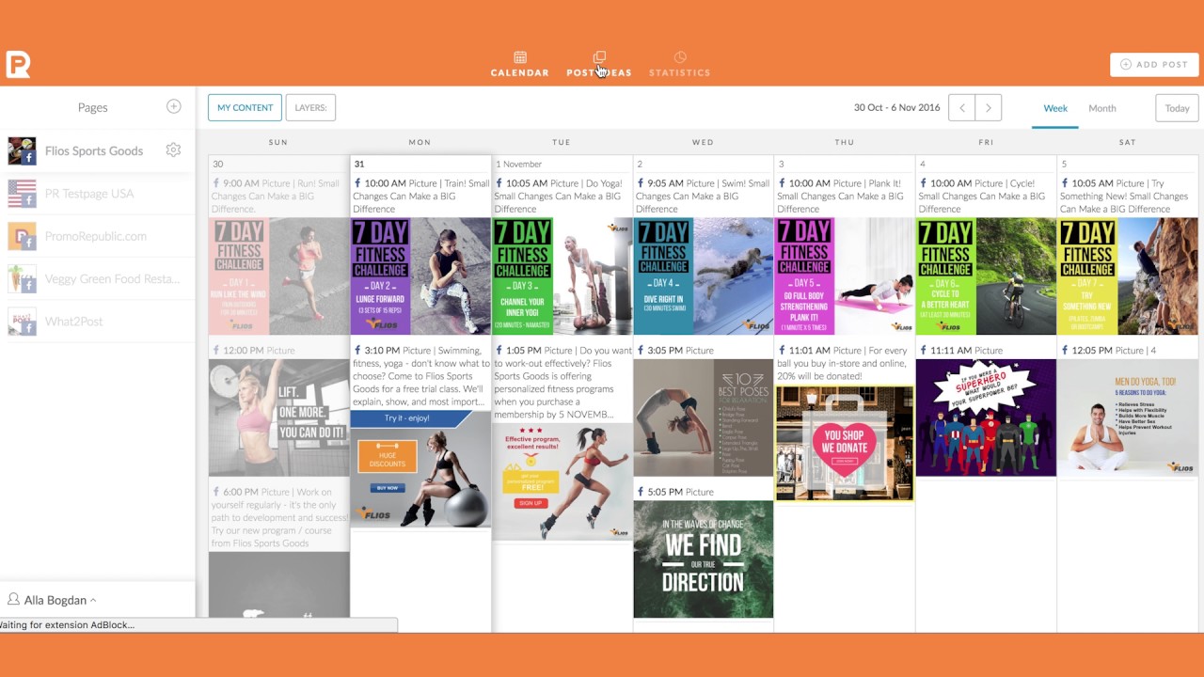Click Sunday 6:00 PM Work on yourself text
1204x677 pixels.
pos(278,517)
